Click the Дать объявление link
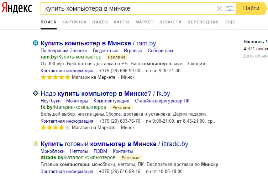Screen dimensions: 268x178 (x=256, y=56)
